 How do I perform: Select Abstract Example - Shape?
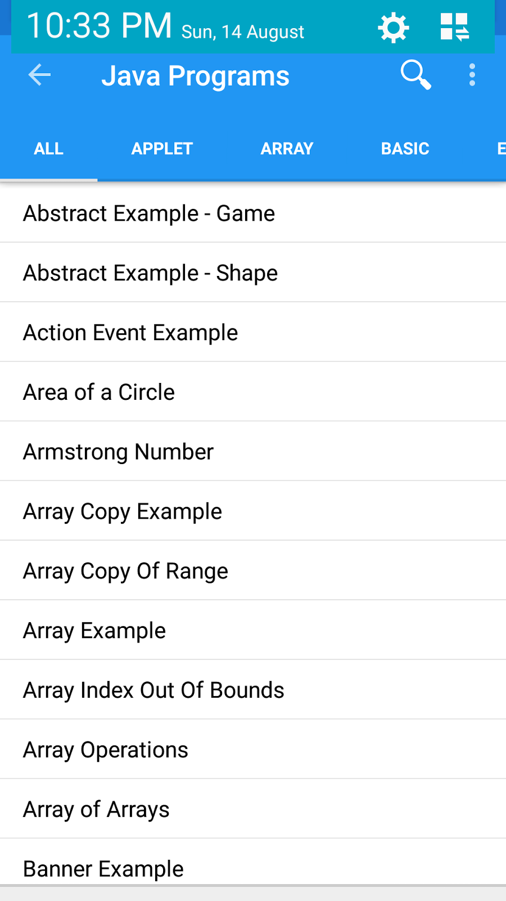tap(150, 273)
